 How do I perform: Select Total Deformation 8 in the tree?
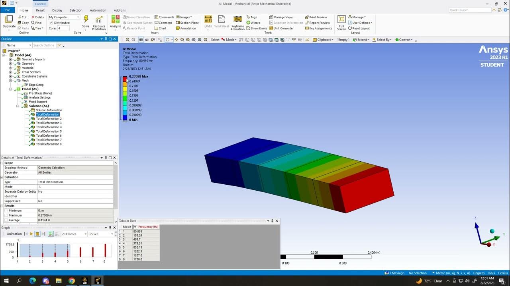[49, 144]
